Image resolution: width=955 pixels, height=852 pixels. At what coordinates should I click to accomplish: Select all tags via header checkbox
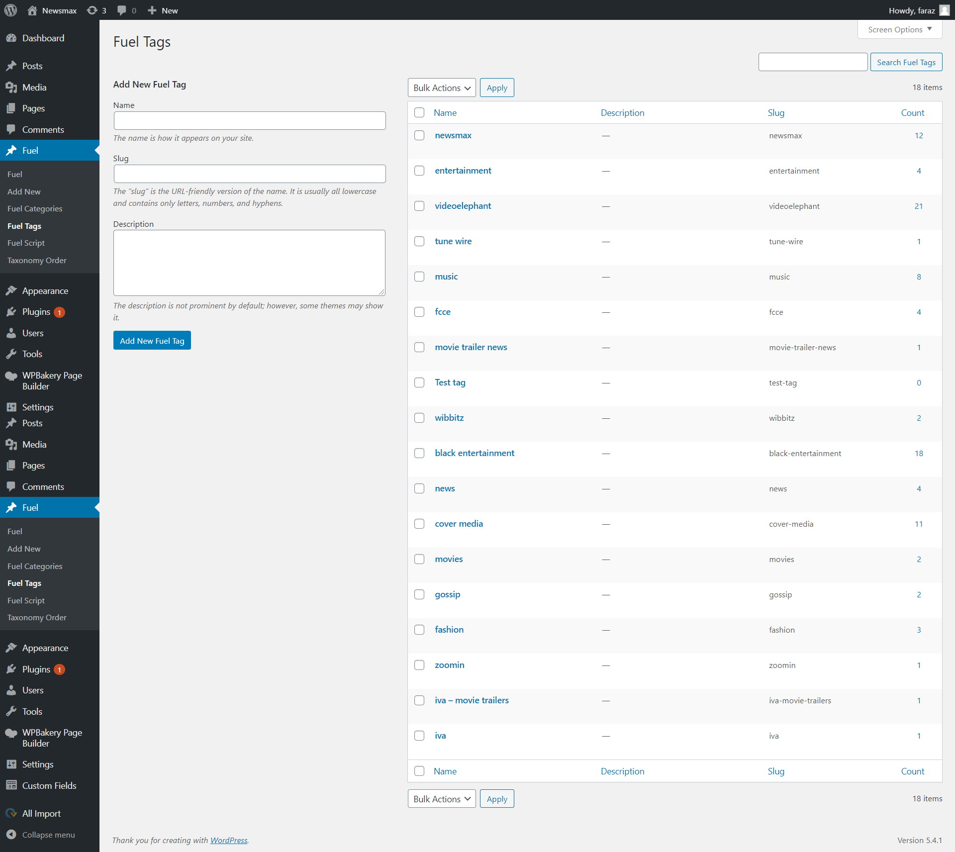419,112
